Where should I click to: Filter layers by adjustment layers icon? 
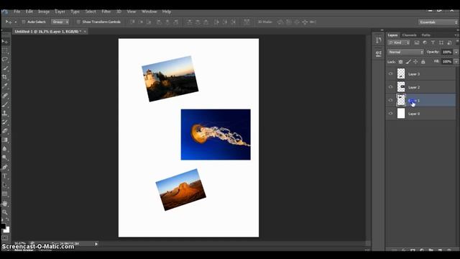point(425,43)
